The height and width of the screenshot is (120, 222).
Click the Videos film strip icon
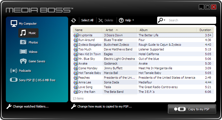(23, 52)
